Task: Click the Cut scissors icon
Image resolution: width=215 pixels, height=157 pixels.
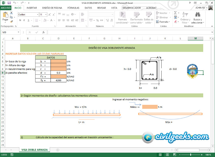Action: pos(12,13)
